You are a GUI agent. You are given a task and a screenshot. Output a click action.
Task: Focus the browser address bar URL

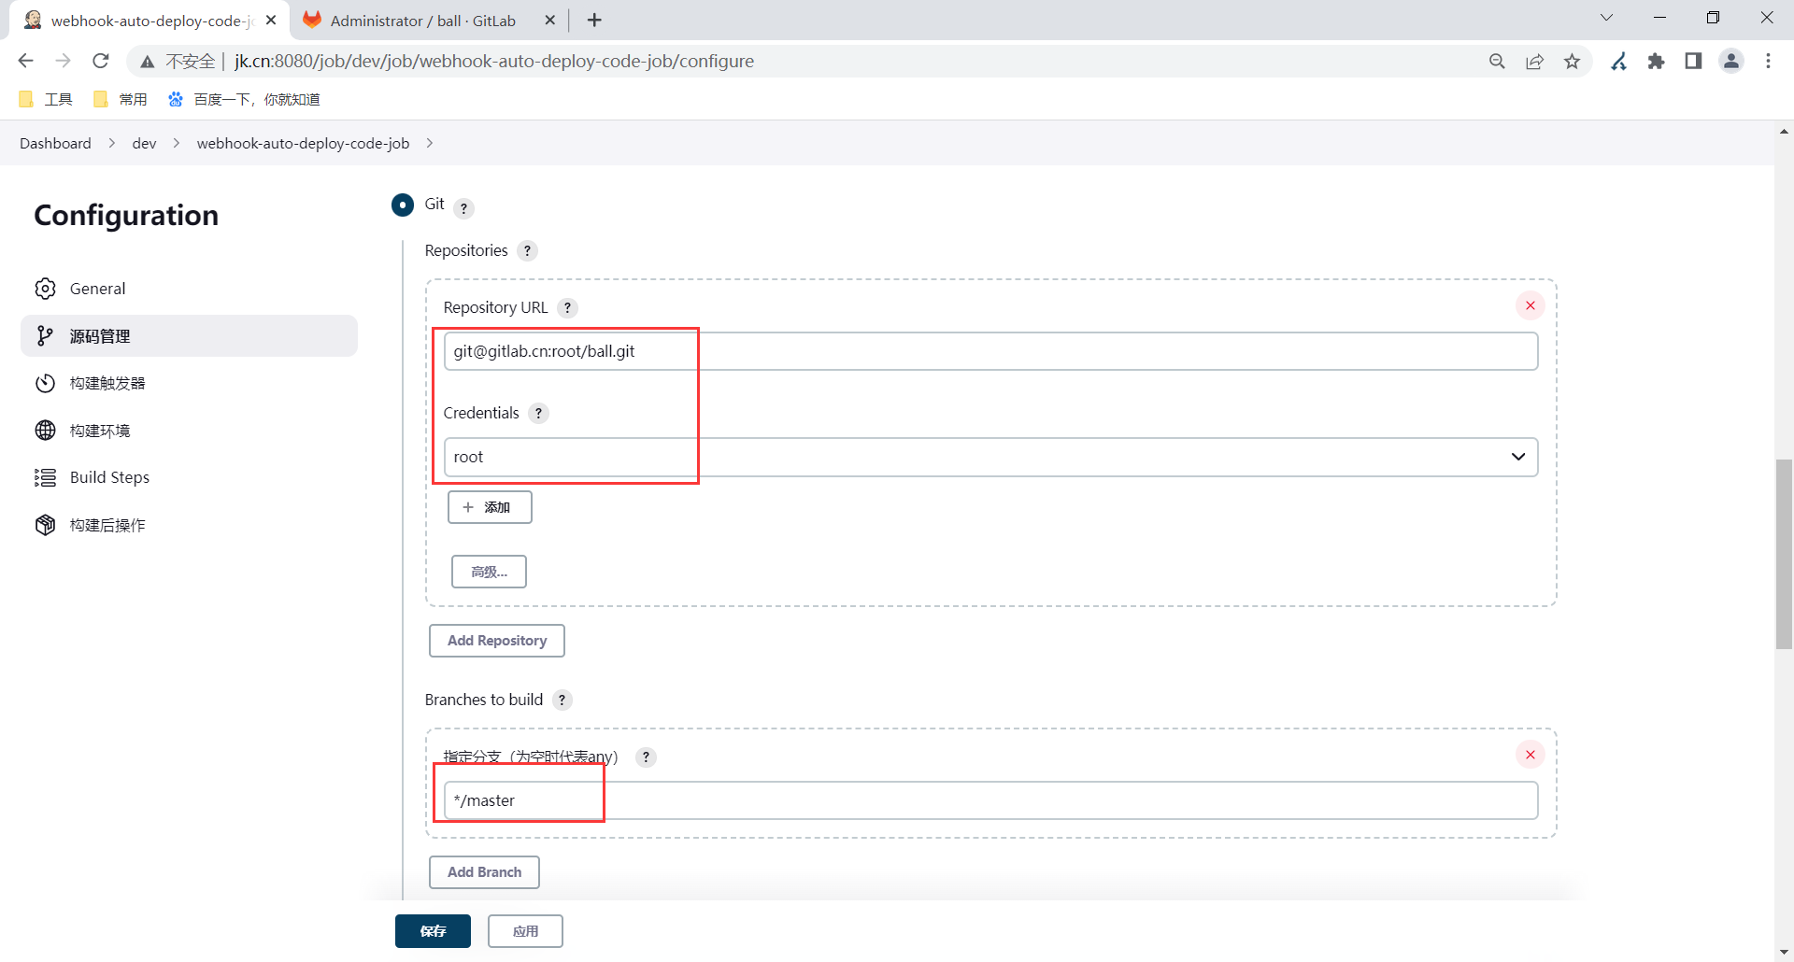pos(494,61)
